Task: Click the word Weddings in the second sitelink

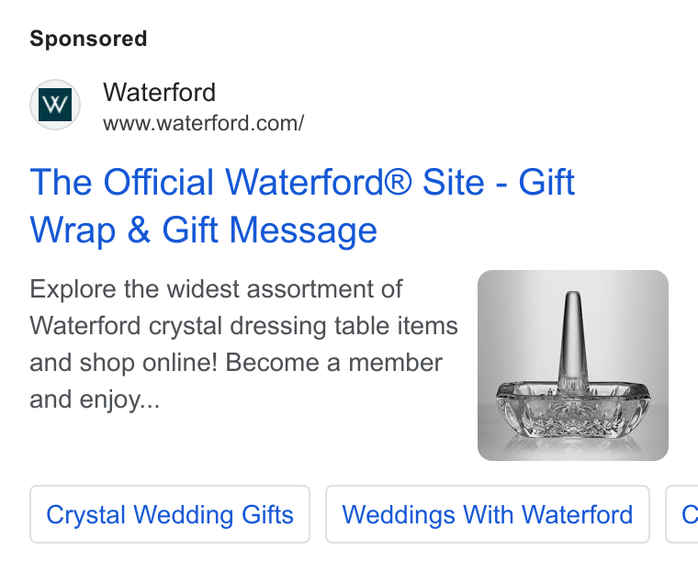Action: pyautogui.click(x=398, y=515)
